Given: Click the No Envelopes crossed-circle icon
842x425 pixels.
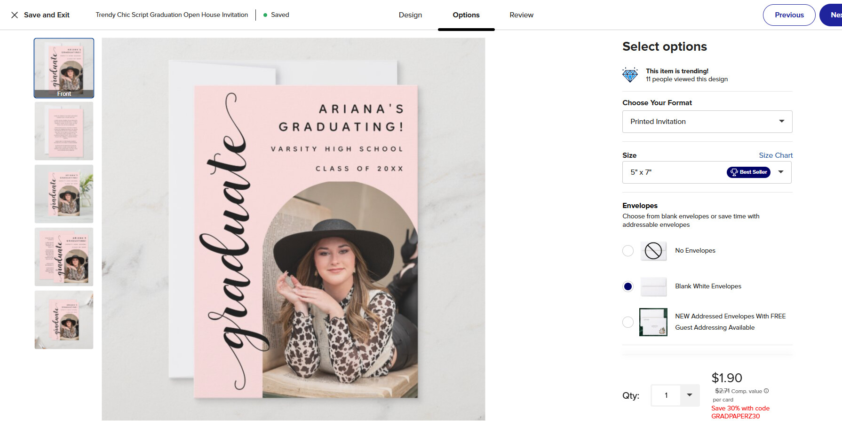Looking at the screenshot, I should click(653, 251).
